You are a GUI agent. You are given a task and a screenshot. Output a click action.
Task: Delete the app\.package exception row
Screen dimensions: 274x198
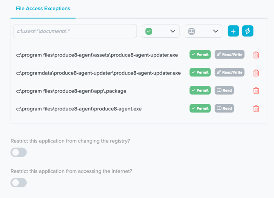[256, 91]
